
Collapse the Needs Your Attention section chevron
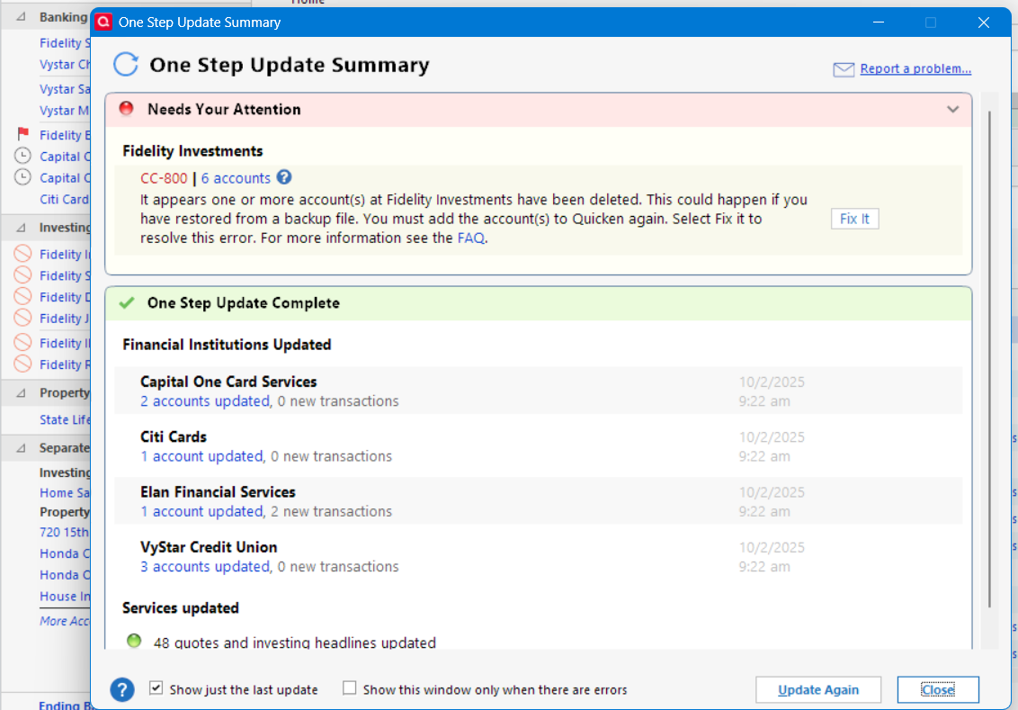[x=952, y=109]
